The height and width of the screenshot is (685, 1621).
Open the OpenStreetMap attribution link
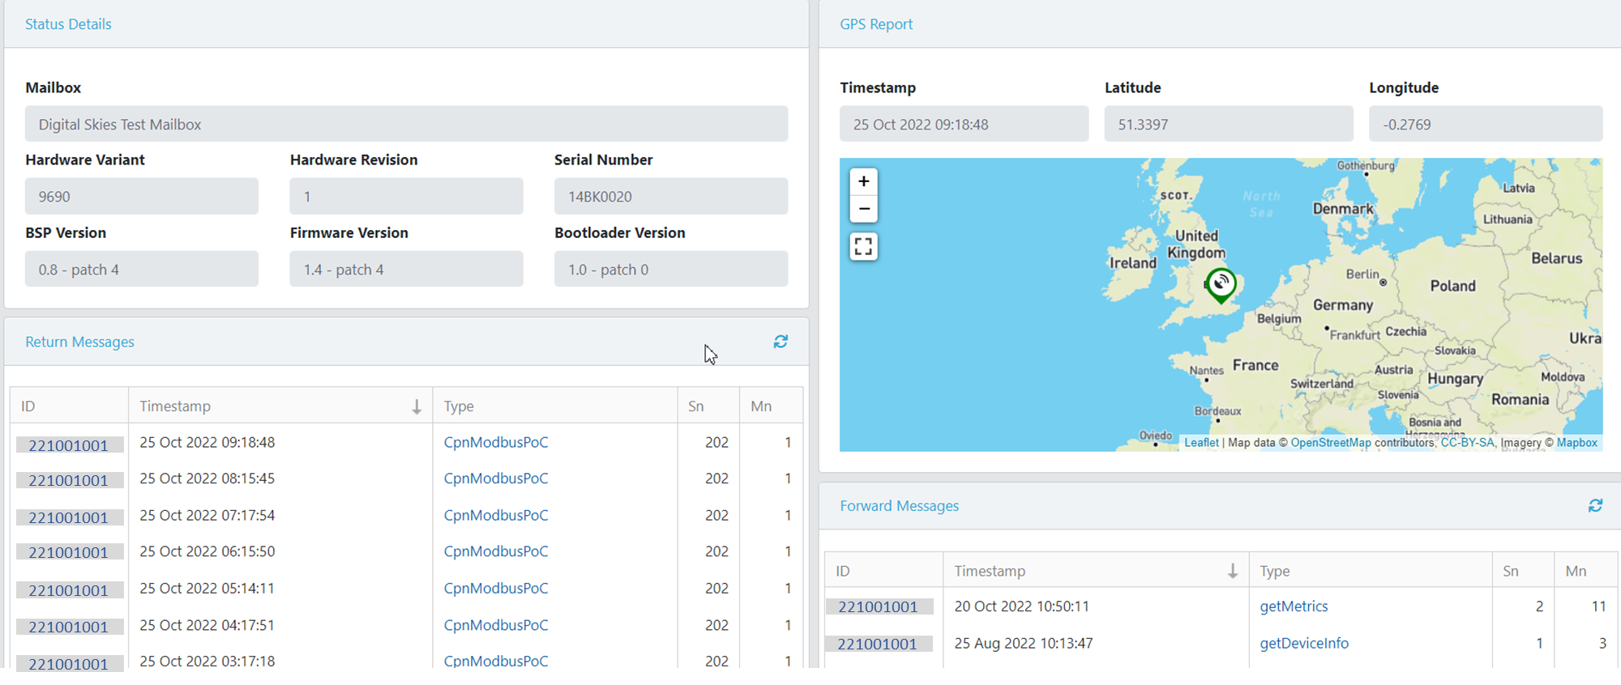(1331, 443)
